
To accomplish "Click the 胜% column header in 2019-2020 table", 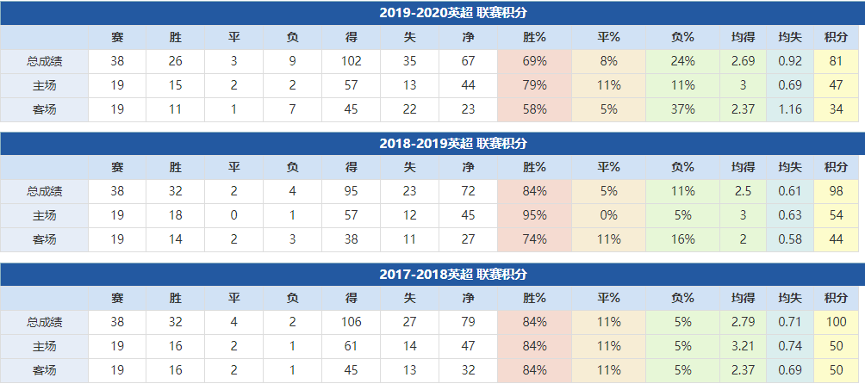I will pos(534,37).
